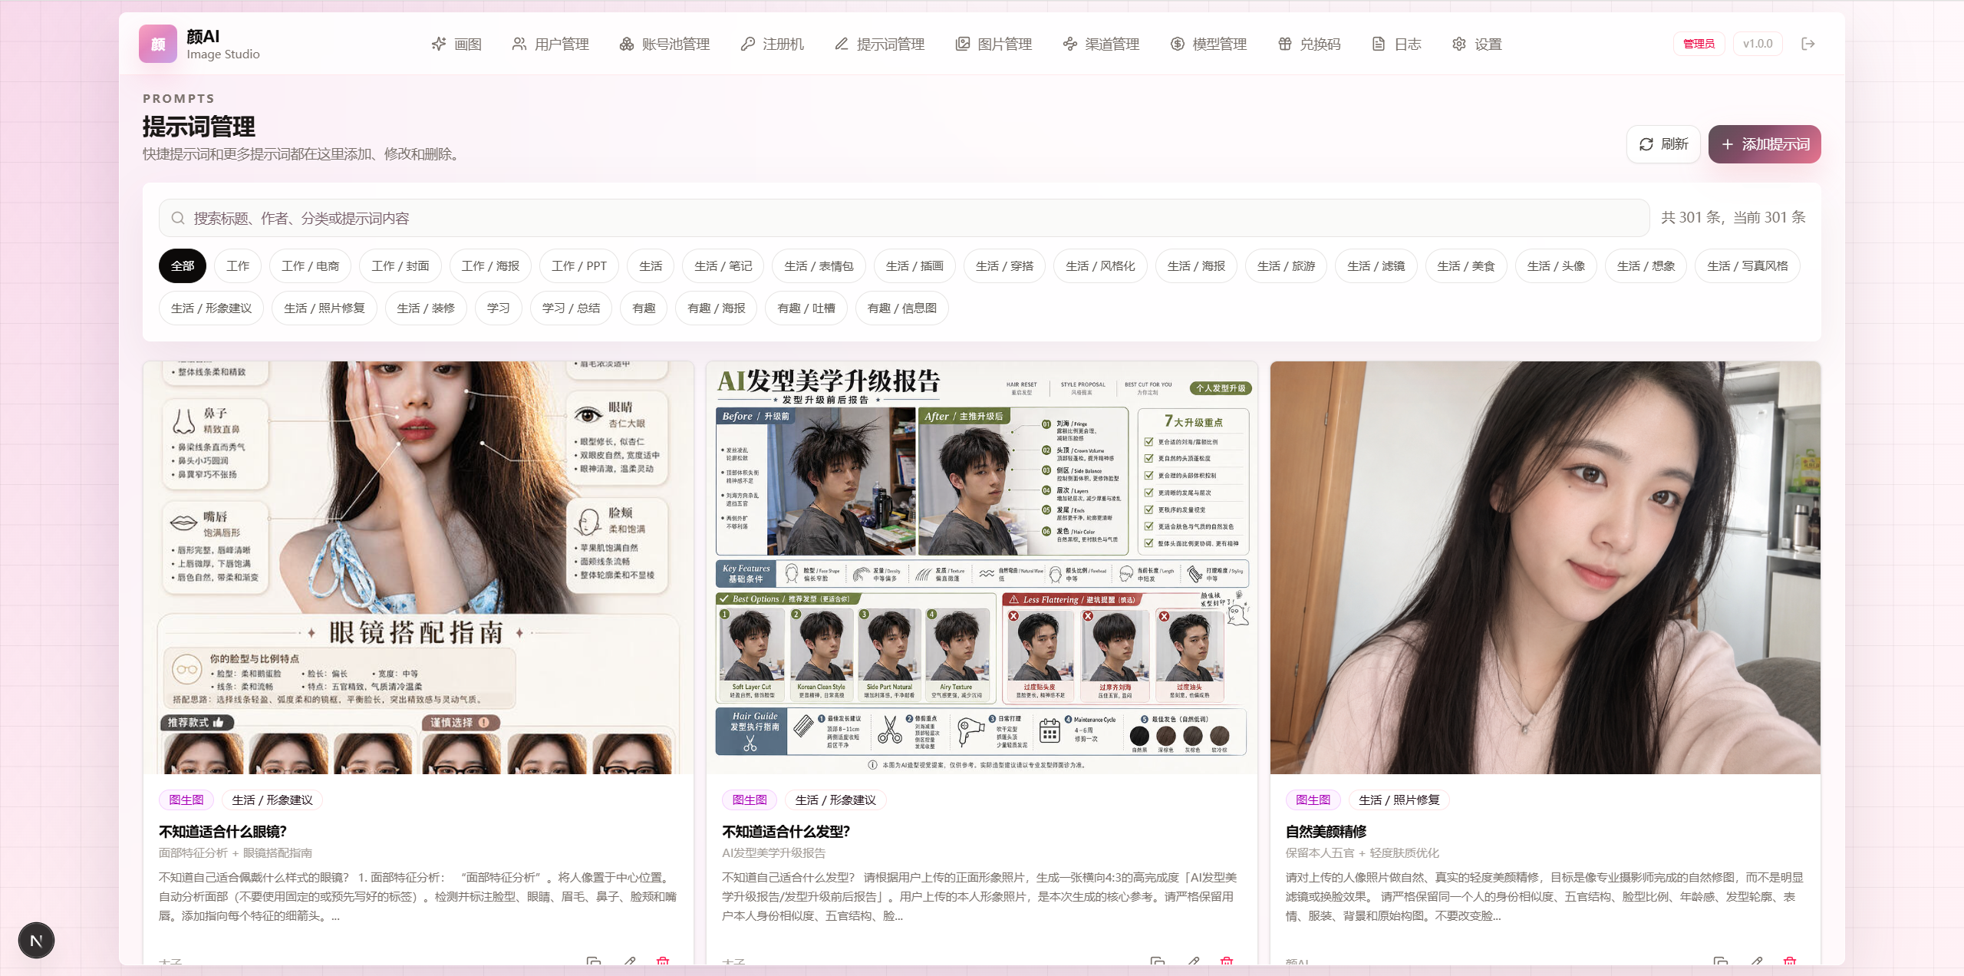Open 设置 settings with gear icon
Image resolution: width=1964 pixels, height=976 pixels.
[x=1477, y=44]
